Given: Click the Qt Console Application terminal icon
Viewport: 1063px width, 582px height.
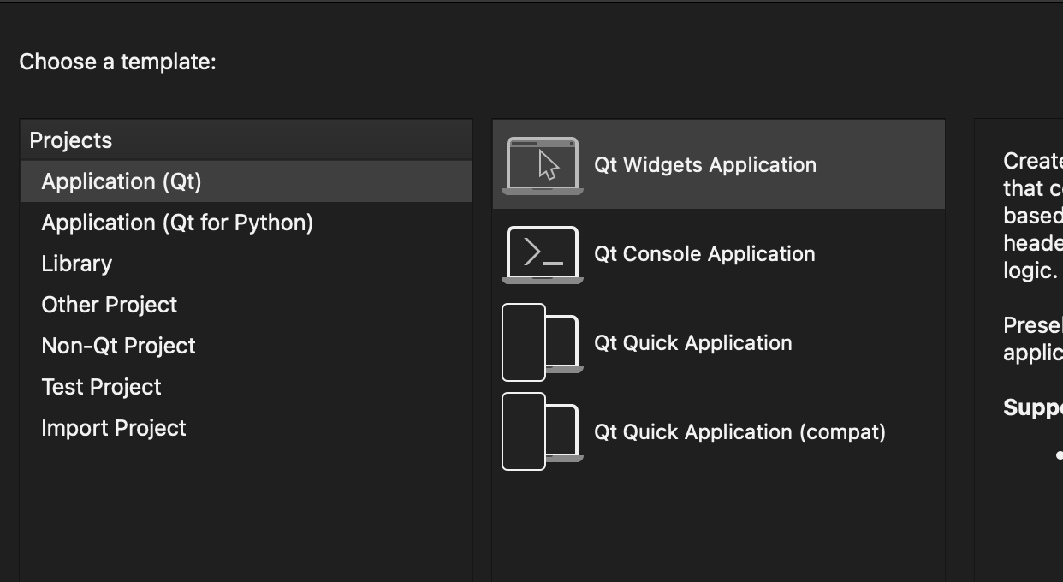Looking at the screenshot, I should 543,254.
